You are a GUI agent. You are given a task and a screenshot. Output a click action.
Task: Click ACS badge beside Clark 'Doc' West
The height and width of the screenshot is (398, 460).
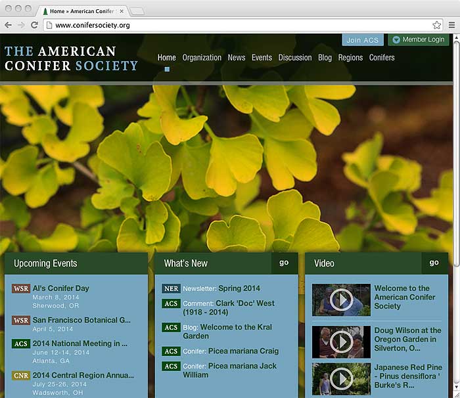pos(171,303)
